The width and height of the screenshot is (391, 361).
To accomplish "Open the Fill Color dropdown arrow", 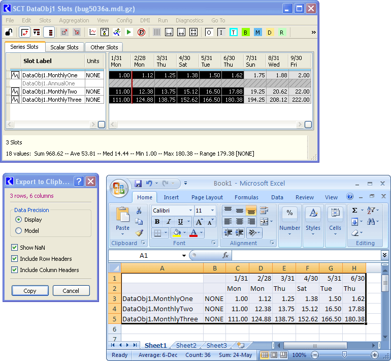I will tap(185, 233).
